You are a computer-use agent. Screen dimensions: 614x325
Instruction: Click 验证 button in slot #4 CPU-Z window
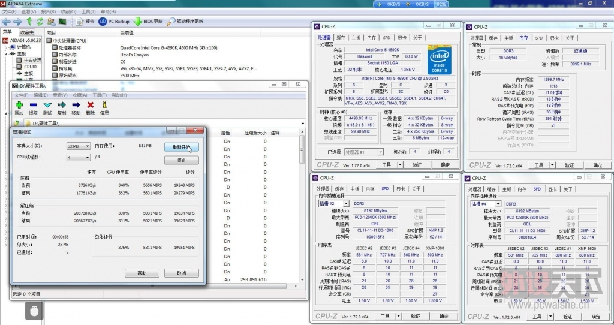pyautogui.click(x=568, y=317)
